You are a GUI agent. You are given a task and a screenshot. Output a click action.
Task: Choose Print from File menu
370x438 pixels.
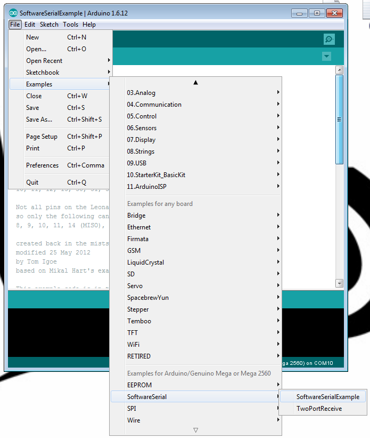(x=60, y=148)
